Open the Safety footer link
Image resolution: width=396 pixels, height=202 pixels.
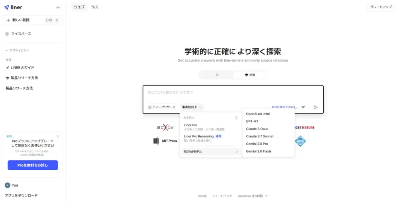click(x=202, y=196)
